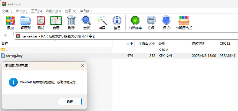The width and height of the screenshot is (238, 111).
Task: Click the 查找 (Find) magnifier icon
Action: 86,21
